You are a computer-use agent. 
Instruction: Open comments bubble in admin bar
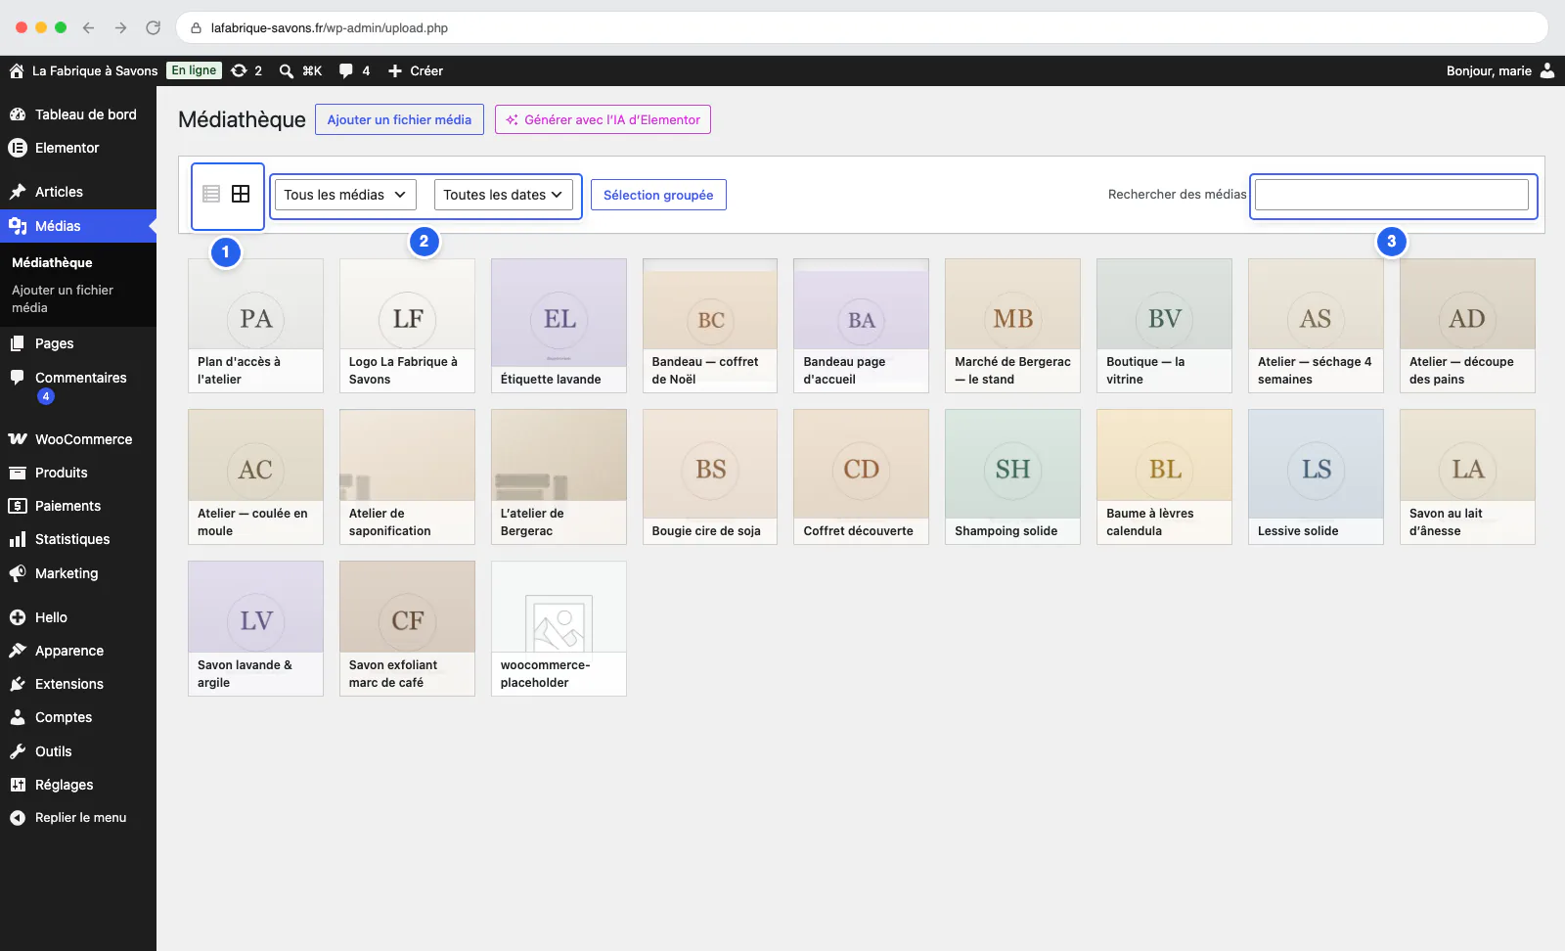point(346,70)
